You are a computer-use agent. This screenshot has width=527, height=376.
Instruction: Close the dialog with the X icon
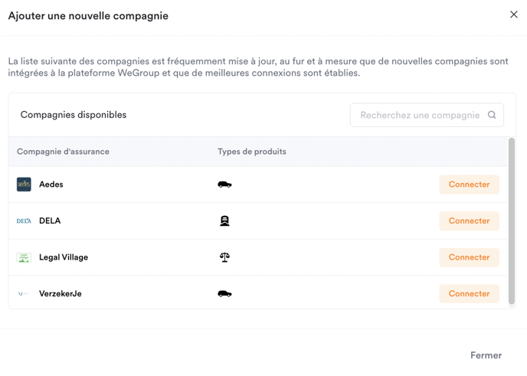[513, 15]
